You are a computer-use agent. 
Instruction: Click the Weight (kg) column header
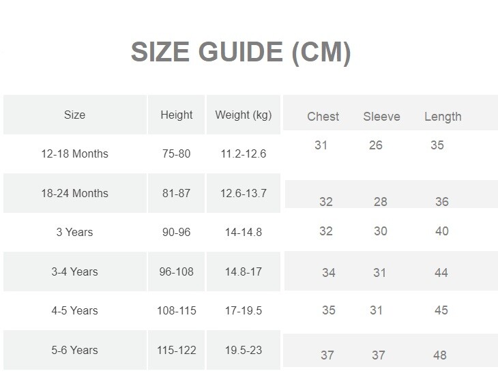(244, 115)
